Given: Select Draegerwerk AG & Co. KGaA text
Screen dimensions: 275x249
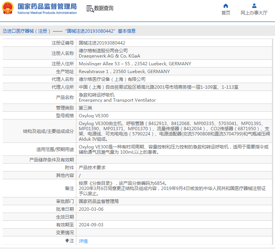Looking at the screenshot, I should click(x=109, y=56).
